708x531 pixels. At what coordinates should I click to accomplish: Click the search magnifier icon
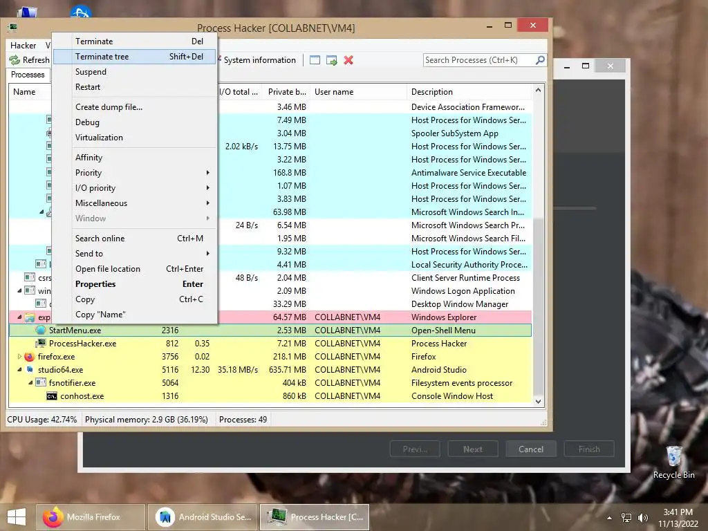tap(539, 60)
